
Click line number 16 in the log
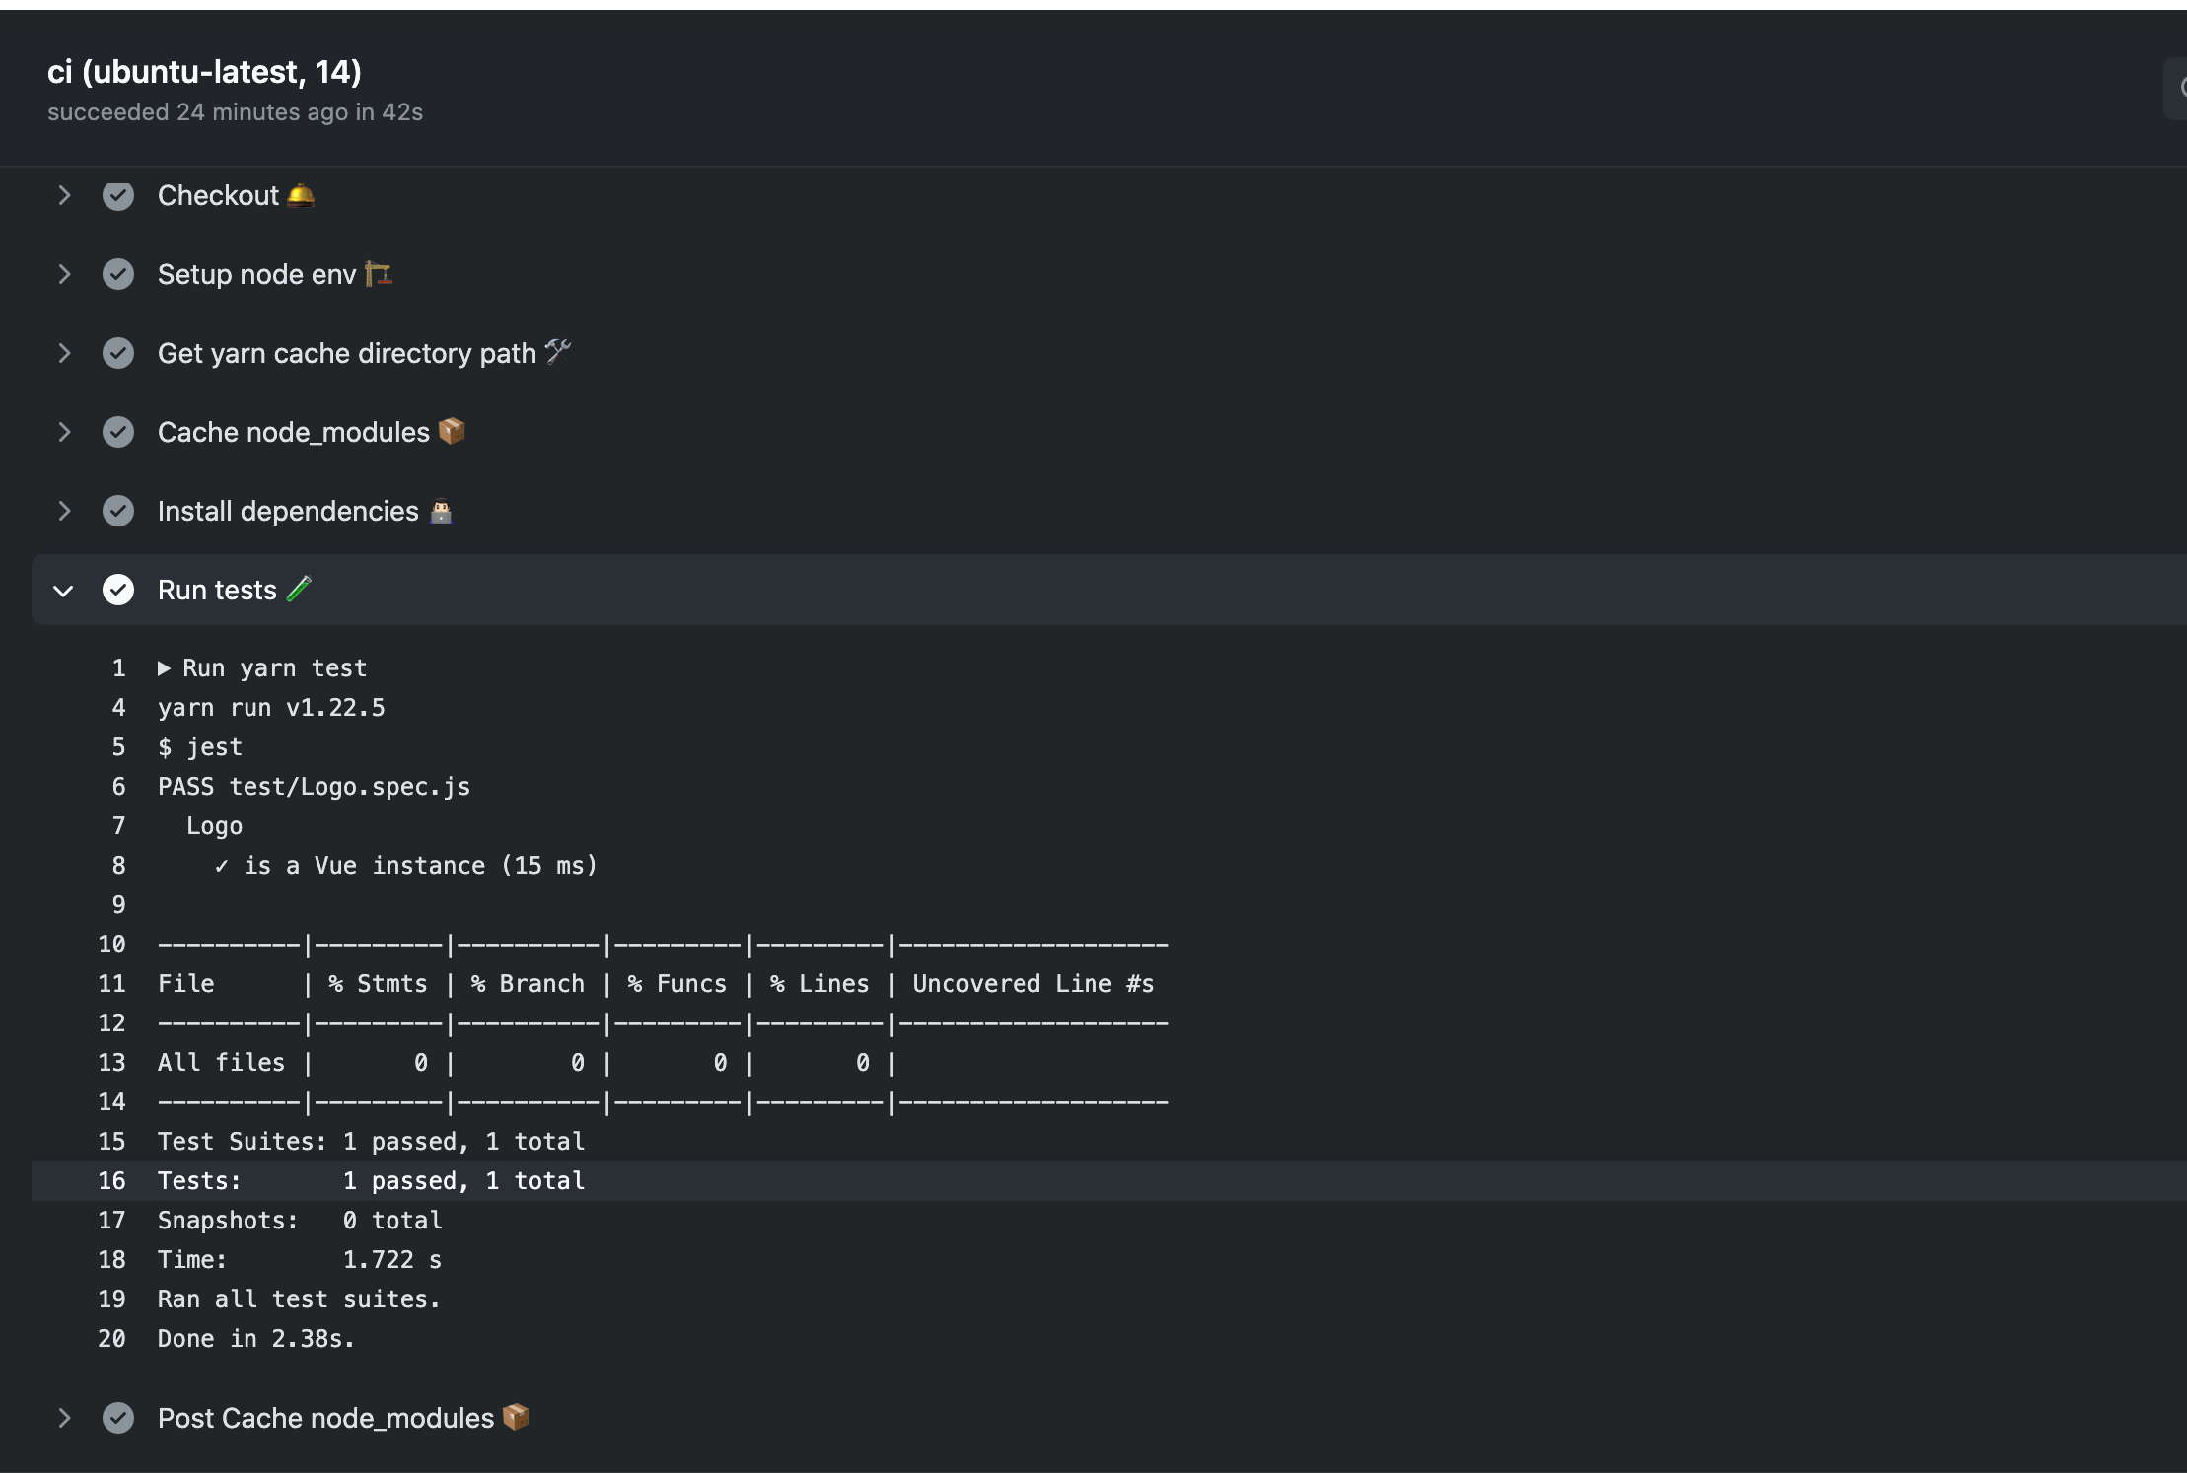click(x=111, y=1181)
